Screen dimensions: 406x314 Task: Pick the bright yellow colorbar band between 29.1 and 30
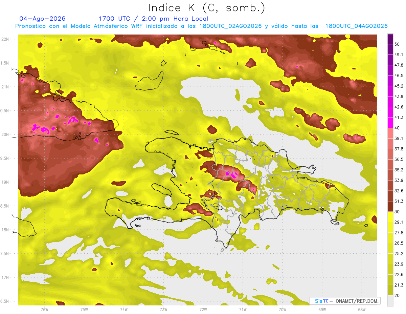(390, 217)
